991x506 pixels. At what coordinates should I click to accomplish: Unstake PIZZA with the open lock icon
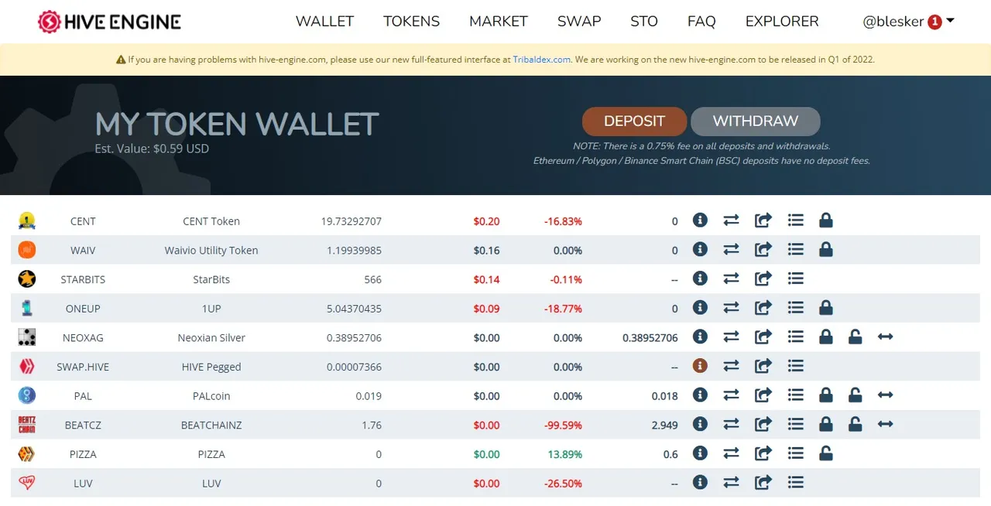pyautogui.click(x=825, y=453)
